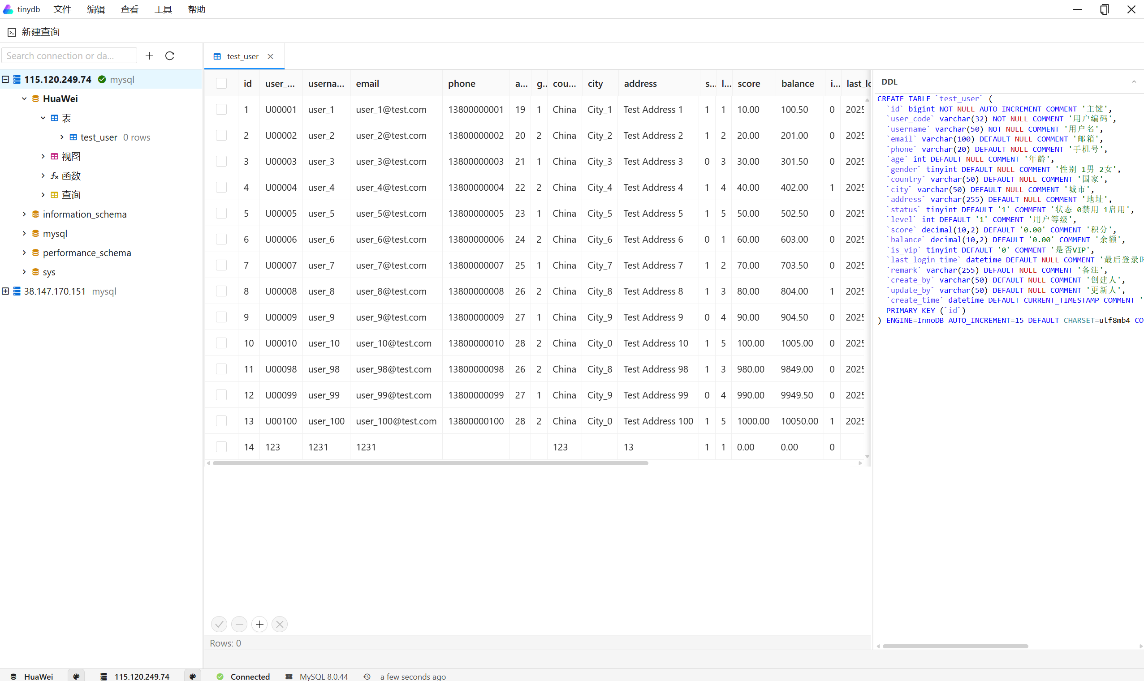Screen dimensions: 1144x681
Task: Open the 编辑 menu
Action: [x=96, y=9]
